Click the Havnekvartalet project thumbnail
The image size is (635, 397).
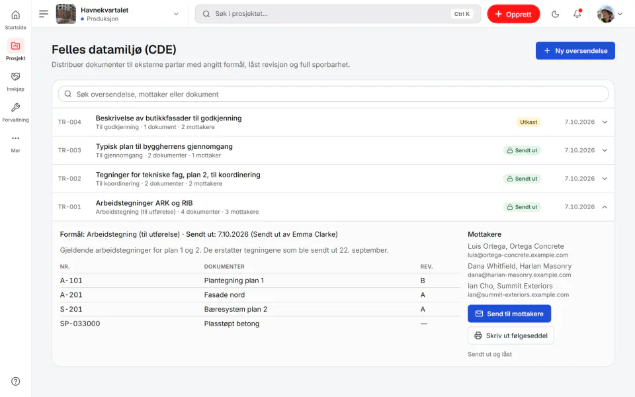pos(65,14)
